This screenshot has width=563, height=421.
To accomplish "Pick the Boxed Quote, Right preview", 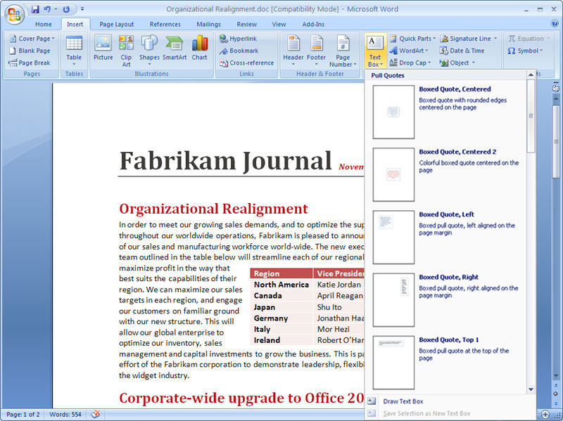I will (x=393, y=299).
